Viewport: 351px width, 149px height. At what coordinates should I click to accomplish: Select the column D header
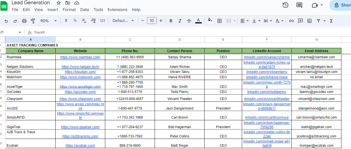point(179,40)
